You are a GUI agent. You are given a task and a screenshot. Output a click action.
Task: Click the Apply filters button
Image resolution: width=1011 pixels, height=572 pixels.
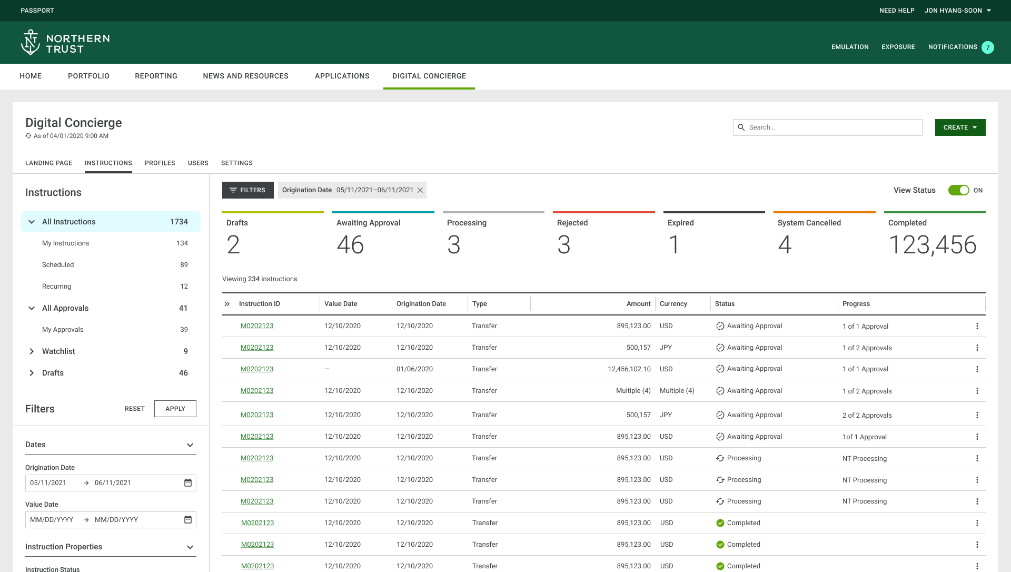click(175, 409)
